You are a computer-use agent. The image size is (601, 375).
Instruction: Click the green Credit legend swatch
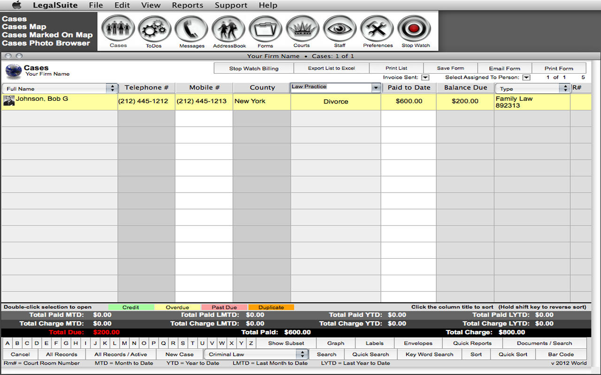(131, 307)
